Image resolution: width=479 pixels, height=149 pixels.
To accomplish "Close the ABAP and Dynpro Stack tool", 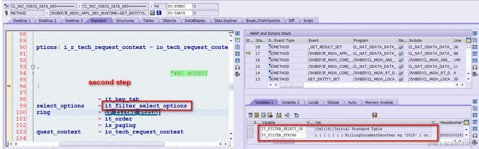I will tap(475, 33).
